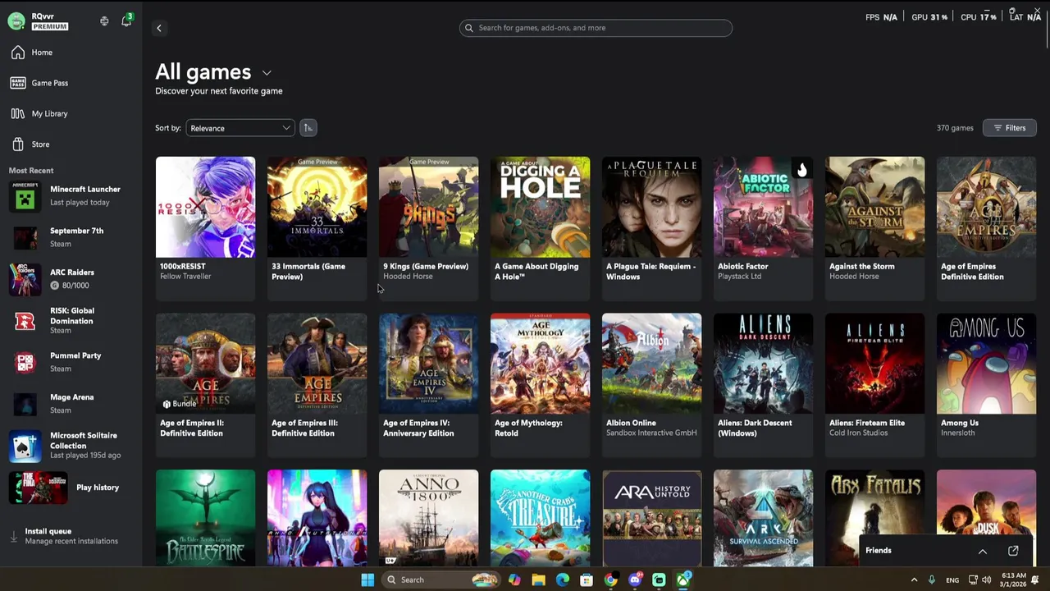Open Another Crab's Treasure cover
1050x591 pixels.
(540, 518)
